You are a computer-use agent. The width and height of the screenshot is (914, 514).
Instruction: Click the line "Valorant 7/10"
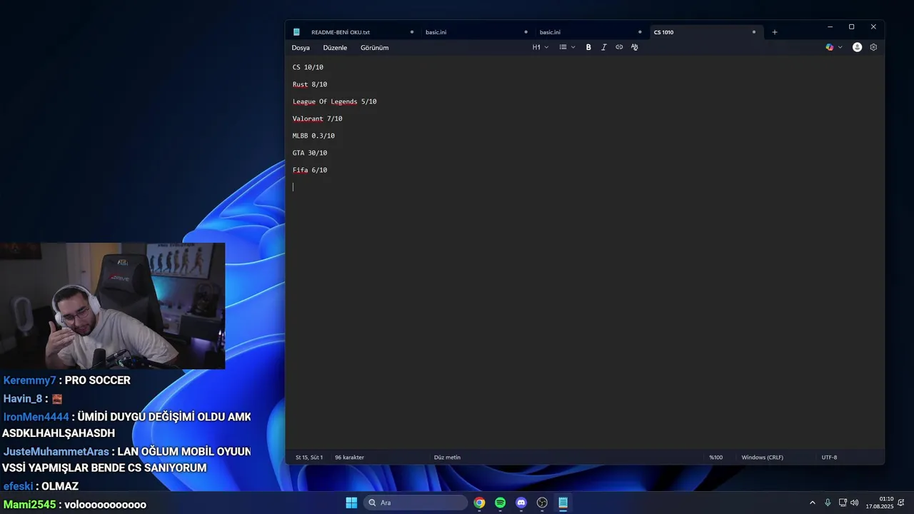pyautogui.click(x=317, y=119)
